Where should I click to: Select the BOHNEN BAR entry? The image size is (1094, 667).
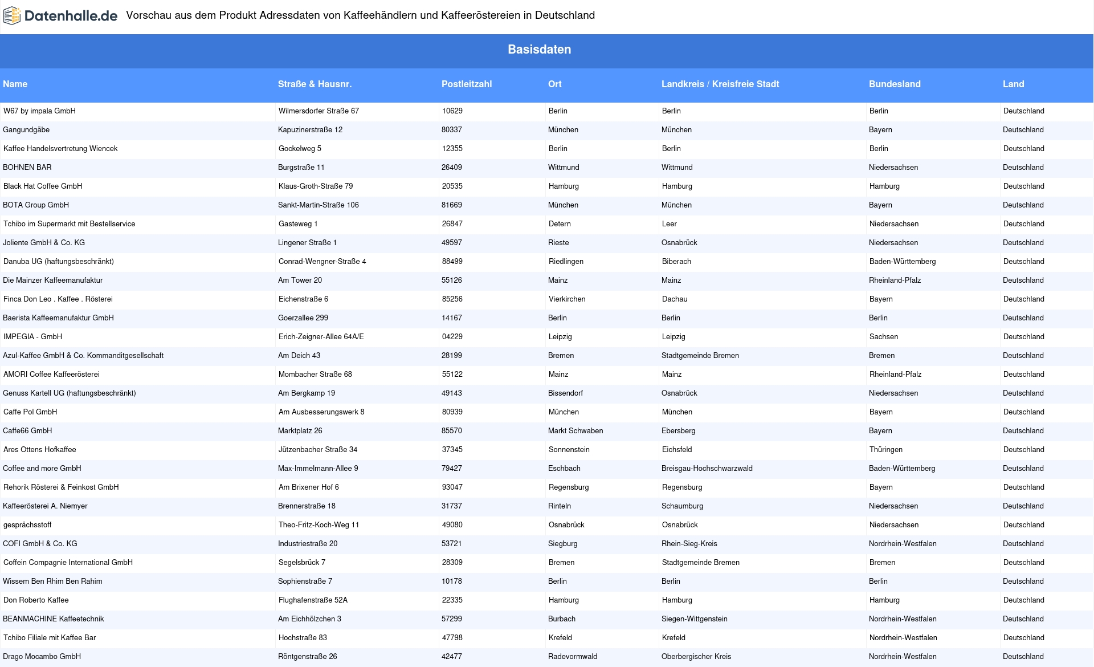click(x=27, y=168)
